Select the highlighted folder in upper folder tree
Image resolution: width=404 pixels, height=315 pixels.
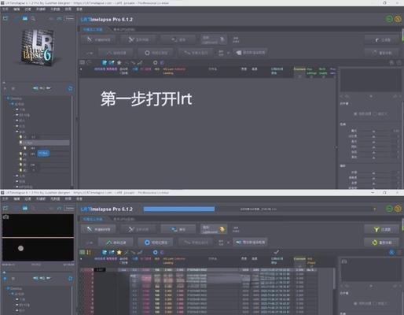point(44,143)
